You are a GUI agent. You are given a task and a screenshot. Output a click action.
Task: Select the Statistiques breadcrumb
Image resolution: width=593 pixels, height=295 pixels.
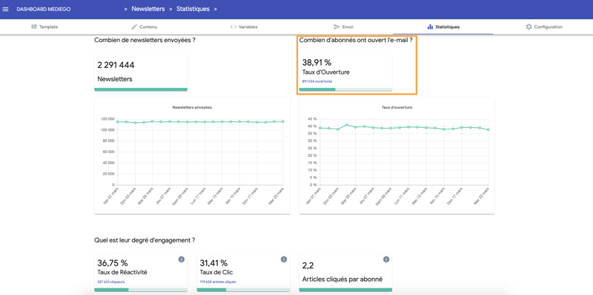click(193, 9)
